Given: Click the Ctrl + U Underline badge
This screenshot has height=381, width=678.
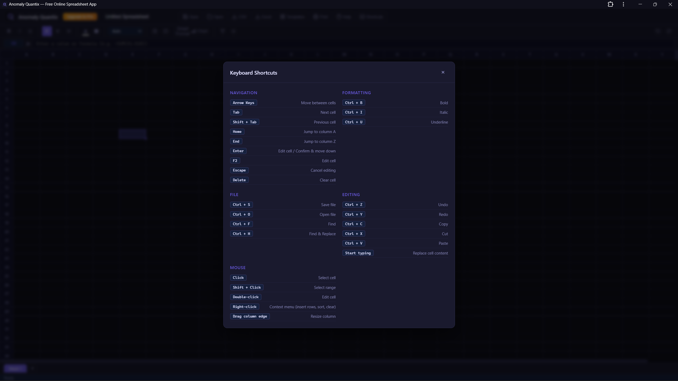Looking at the screenshot, I should [354, 122].
